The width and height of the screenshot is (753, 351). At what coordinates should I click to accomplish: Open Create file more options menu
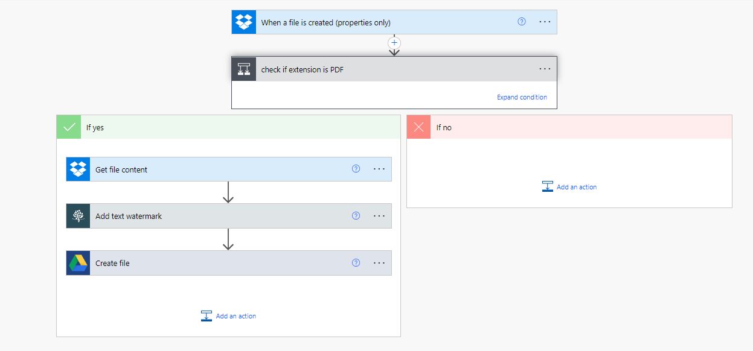click(379, 263)
